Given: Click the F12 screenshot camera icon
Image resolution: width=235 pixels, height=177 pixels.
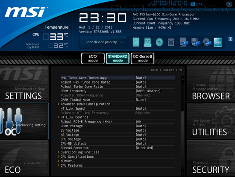Looking at the screenshot, I should click(x=193, y=4).
